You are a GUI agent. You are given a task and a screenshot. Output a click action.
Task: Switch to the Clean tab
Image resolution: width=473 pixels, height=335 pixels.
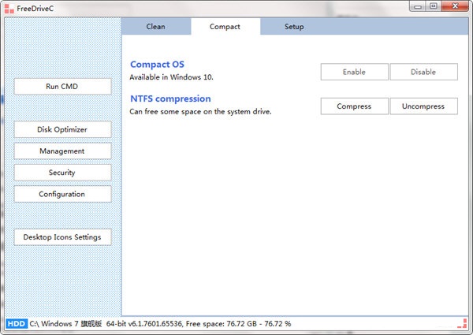155,27
